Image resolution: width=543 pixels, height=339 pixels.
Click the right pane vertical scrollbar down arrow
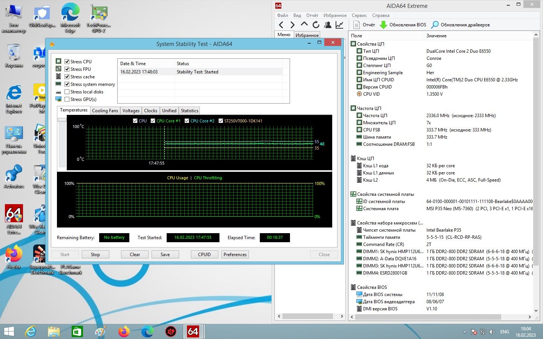point(536,312)
